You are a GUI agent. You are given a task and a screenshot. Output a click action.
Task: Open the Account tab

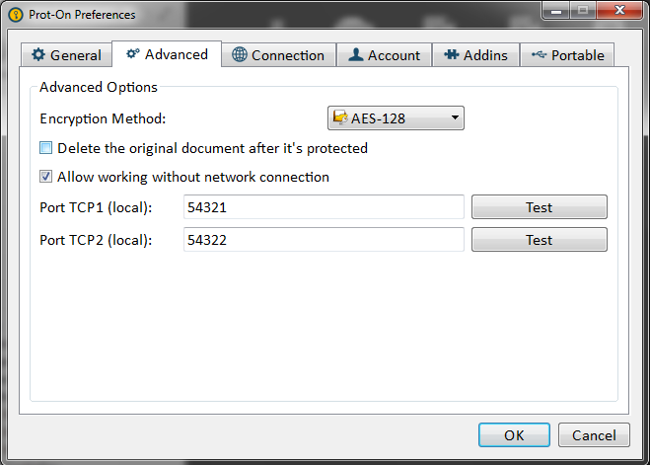384,55
